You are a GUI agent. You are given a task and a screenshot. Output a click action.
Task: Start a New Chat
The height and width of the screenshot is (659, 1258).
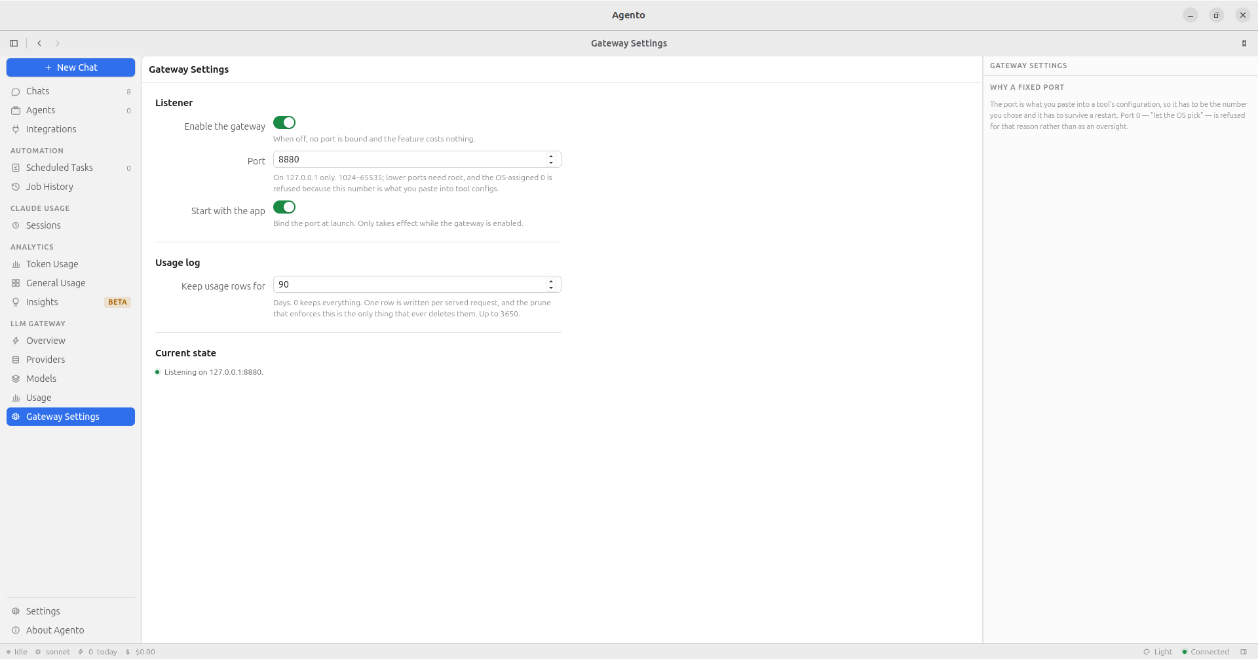coord(71,67)
